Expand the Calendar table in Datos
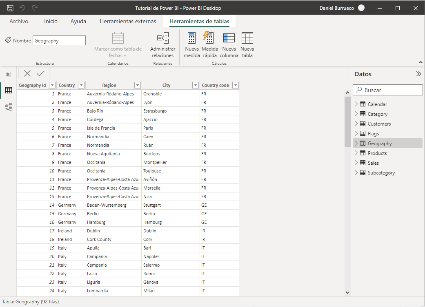Image resolution: width=425 pixels, height=307 pixels. coord(356,104)
